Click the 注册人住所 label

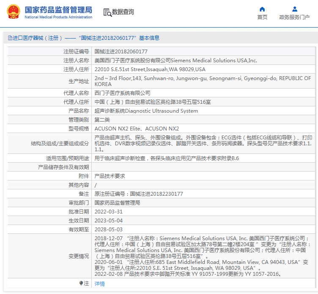click(76, 69)
